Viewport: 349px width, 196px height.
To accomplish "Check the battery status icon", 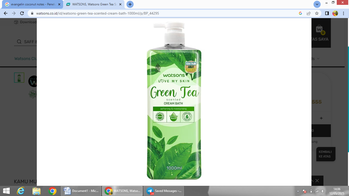I will coord(311,191).
